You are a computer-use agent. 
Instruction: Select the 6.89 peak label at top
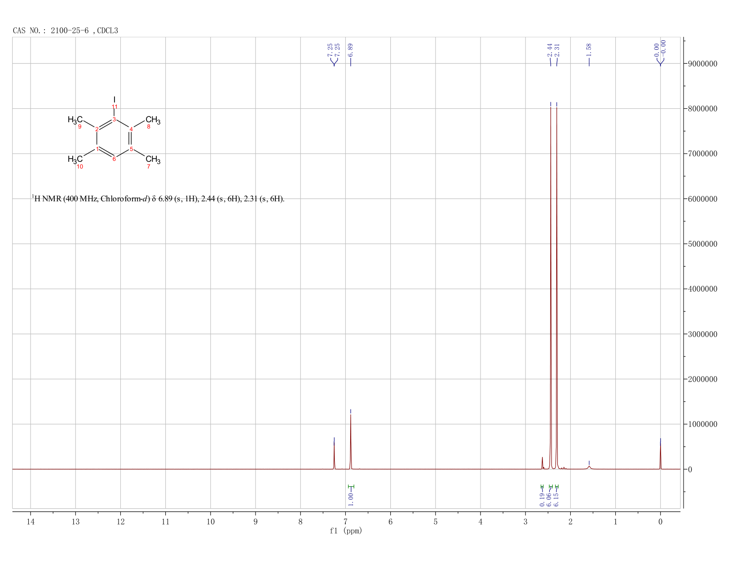351,50
